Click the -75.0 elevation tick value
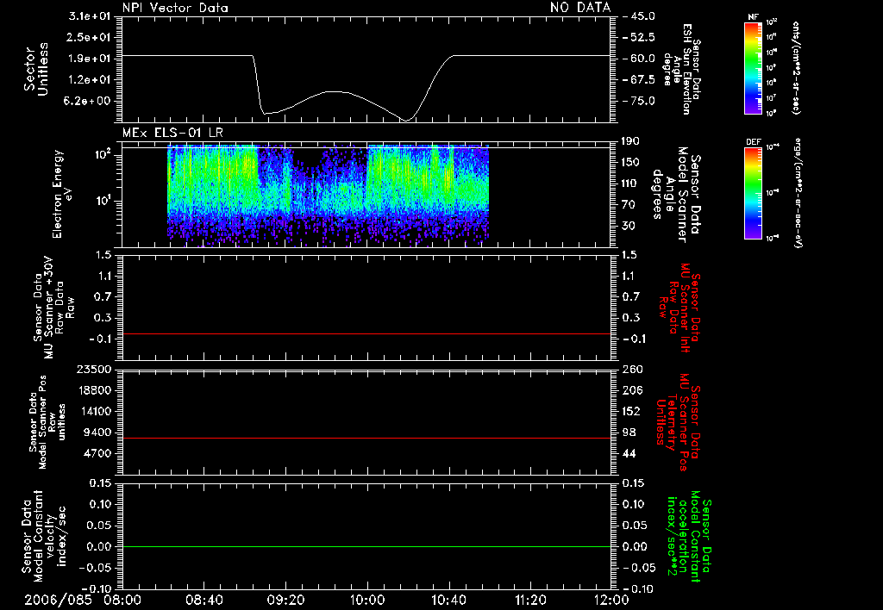 [639, 101]
